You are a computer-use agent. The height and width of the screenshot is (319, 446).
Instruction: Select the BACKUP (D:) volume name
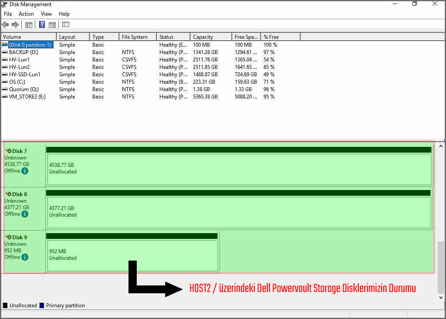(24, 52)
